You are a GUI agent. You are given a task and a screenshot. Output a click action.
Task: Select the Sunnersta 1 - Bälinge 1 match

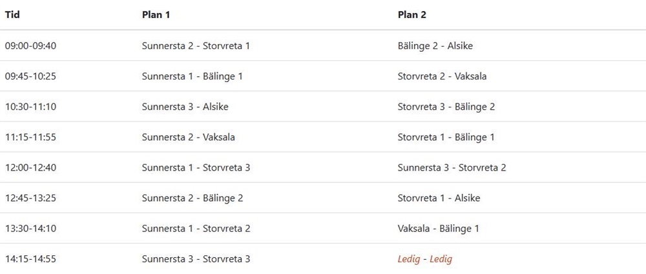click(x=193, y=76)
